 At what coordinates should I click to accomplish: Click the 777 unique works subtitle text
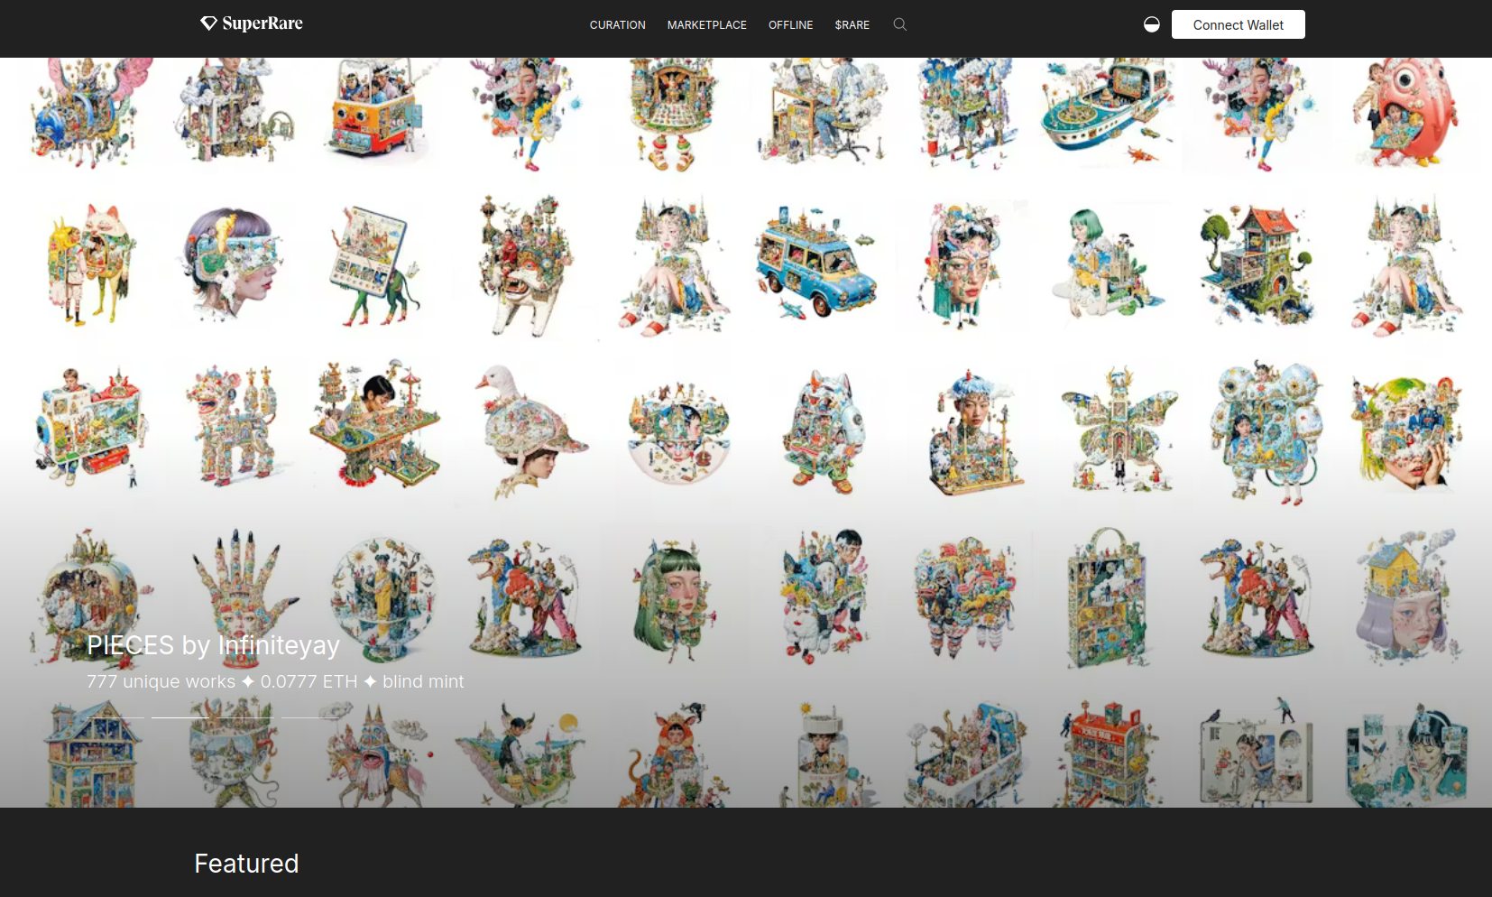(275, 681)
